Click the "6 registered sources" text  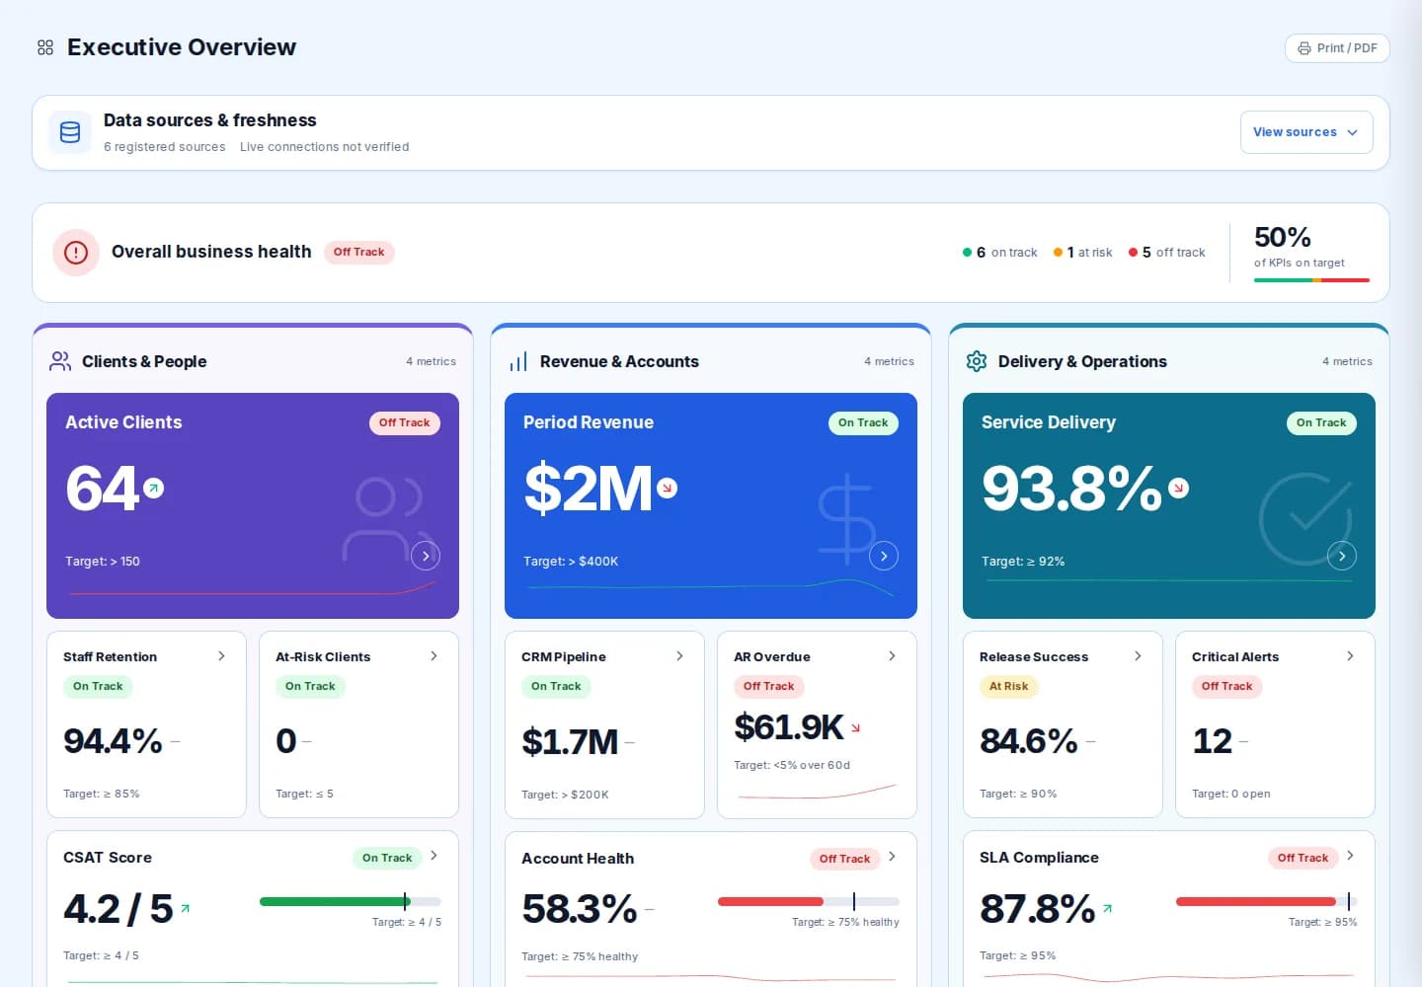pos(165,147)
